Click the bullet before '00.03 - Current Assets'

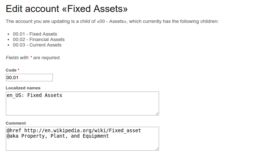[x=8, y=45]
